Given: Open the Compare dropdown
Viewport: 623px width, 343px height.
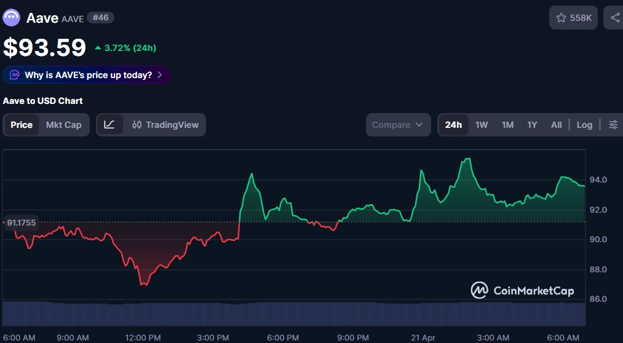Looking at the screenshot, I should pyautogui.click(x=398, y=125).
